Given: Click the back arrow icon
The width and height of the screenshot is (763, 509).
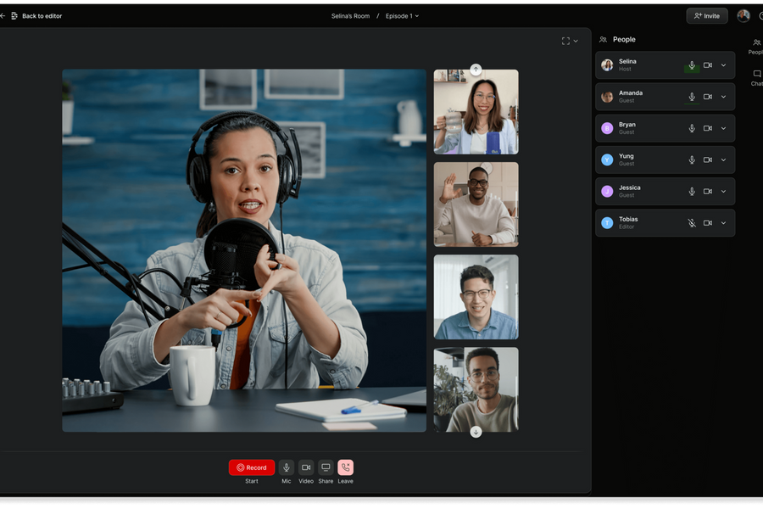Looking at the screenshot, I should (3, 16).
